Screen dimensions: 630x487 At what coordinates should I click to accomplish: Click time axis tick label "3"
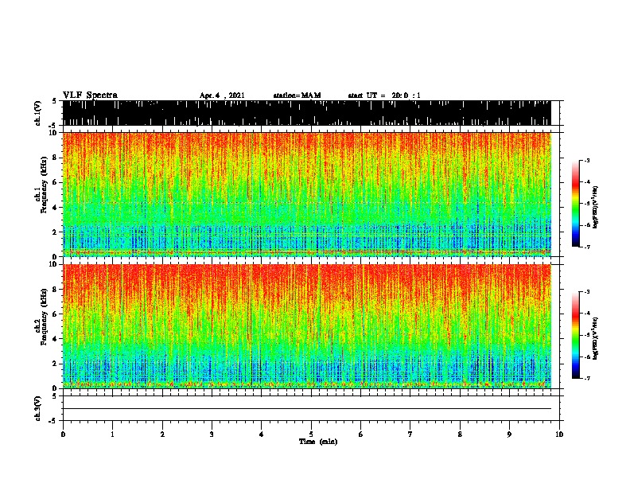212,434
